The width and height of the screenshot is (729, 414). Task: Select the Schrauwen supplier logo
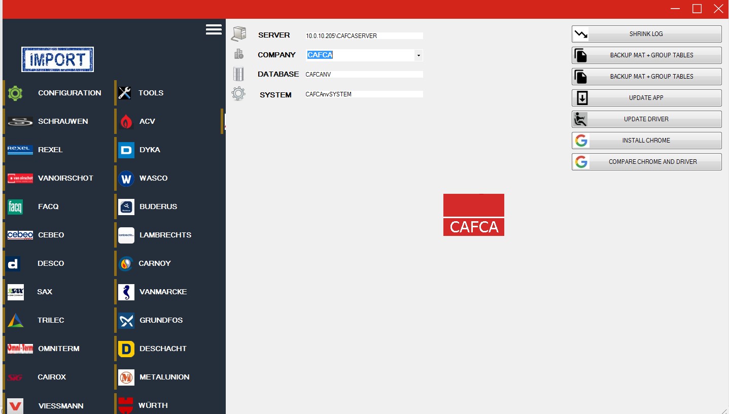20,121
